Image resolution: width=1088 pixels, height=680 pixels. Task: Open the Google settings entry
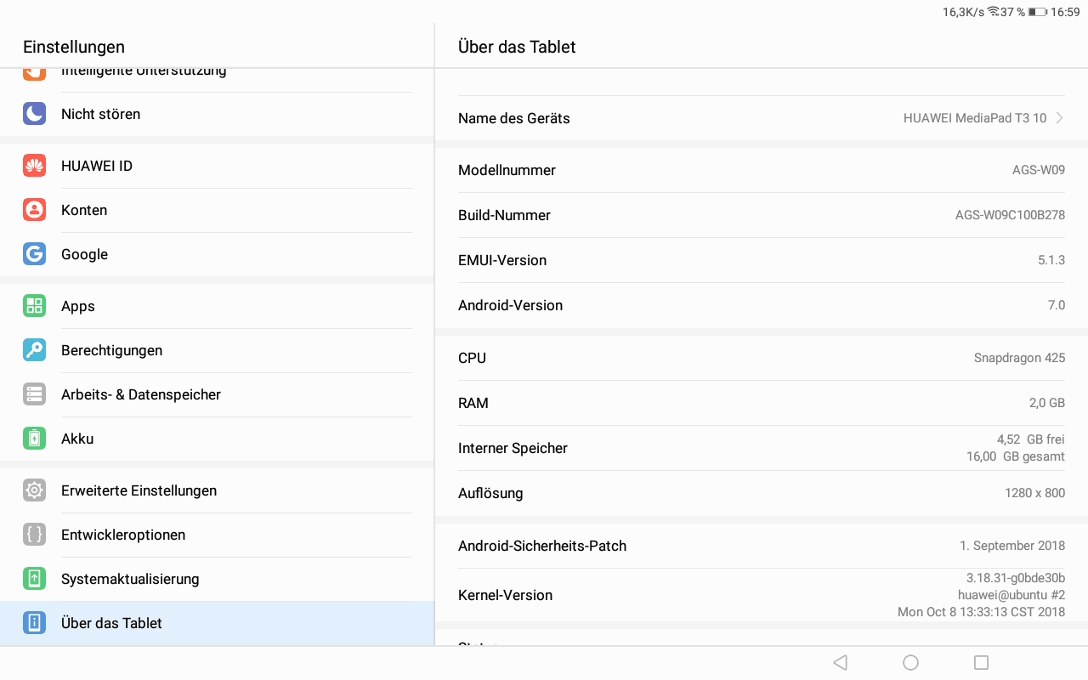pyautogui.click(x=217, y=254)
